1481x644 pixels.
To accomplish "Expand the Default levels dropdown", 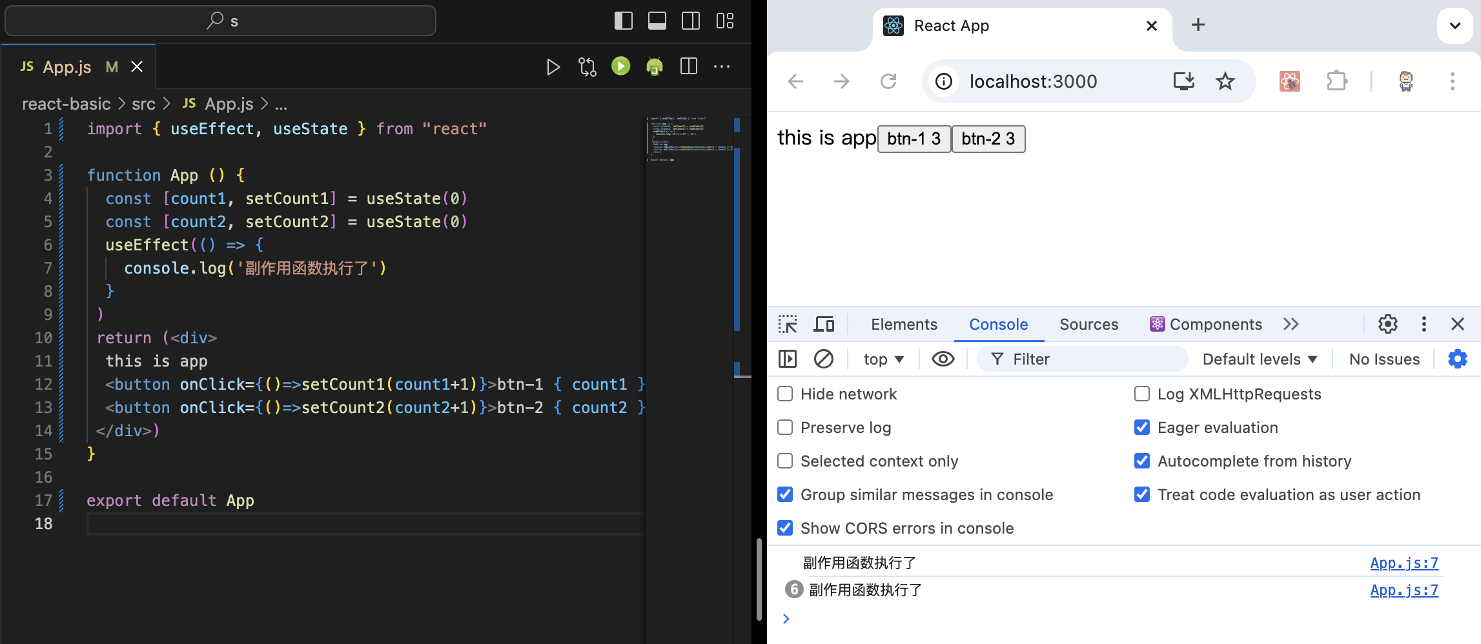I will click(1259, 359).
